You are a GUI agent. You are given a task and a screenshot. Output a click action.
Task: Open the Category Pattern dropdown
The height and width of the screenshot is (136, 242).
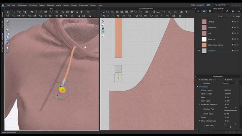[x=230, y=83]
